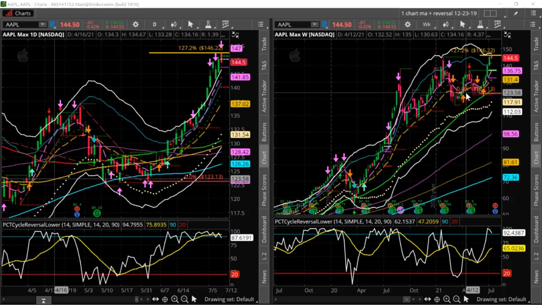Open Buttons sidebar tab beside left chart

264,132
